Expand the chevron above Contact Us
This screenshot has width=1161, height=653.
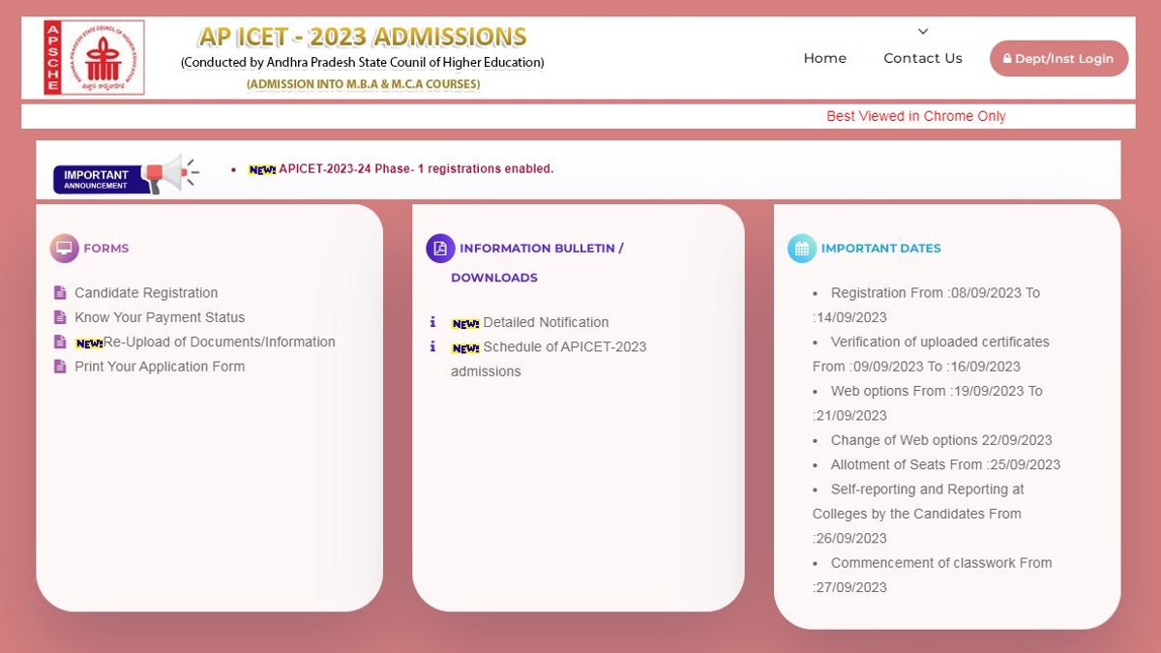[x=923, y=32]
